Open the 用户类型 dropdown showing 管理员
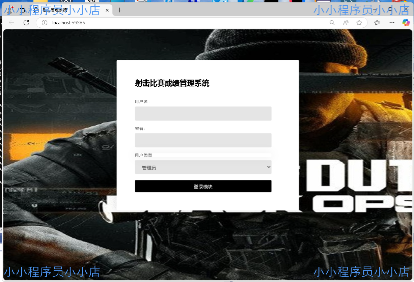 203,167
